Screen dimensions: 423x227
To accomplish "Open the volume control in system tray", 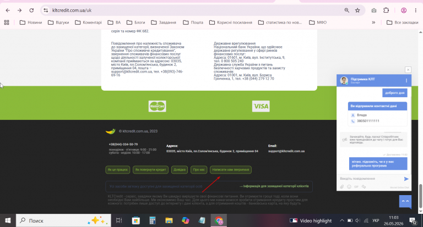I will click(x=357, y=220).
